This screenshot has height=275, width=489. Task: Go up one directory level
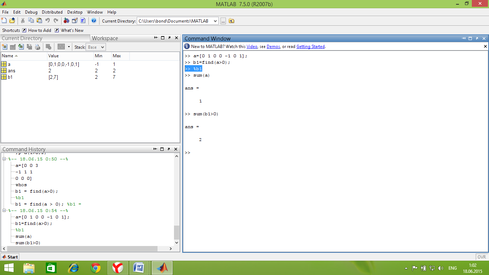point(232,21)
